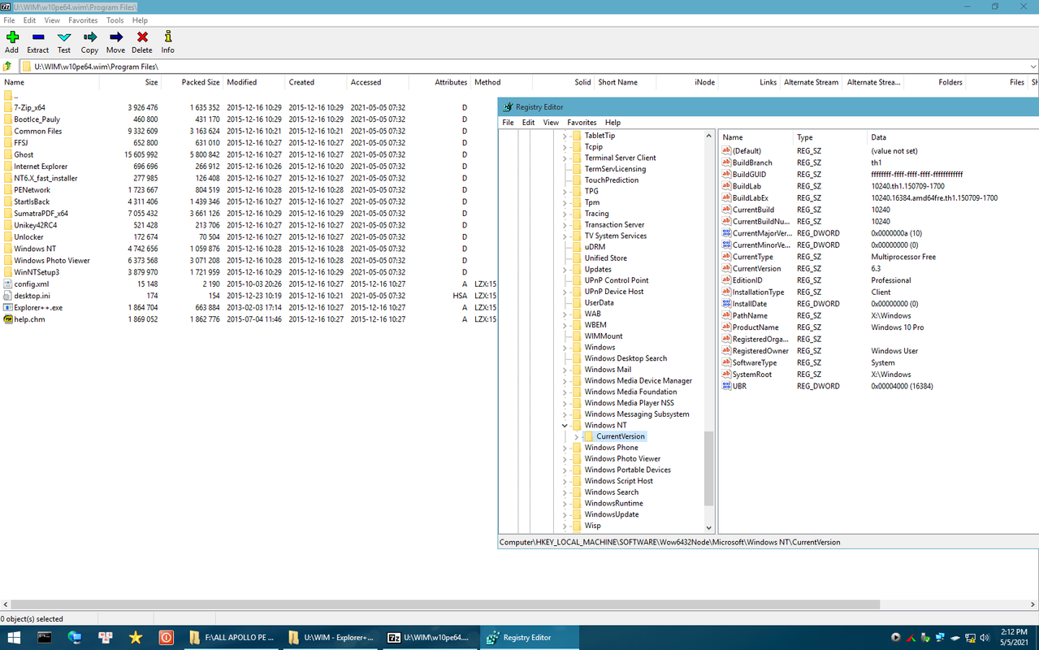Click the red power taskbar icon
The width and height of the screenshot is (1039, 650).
(166, 638)
